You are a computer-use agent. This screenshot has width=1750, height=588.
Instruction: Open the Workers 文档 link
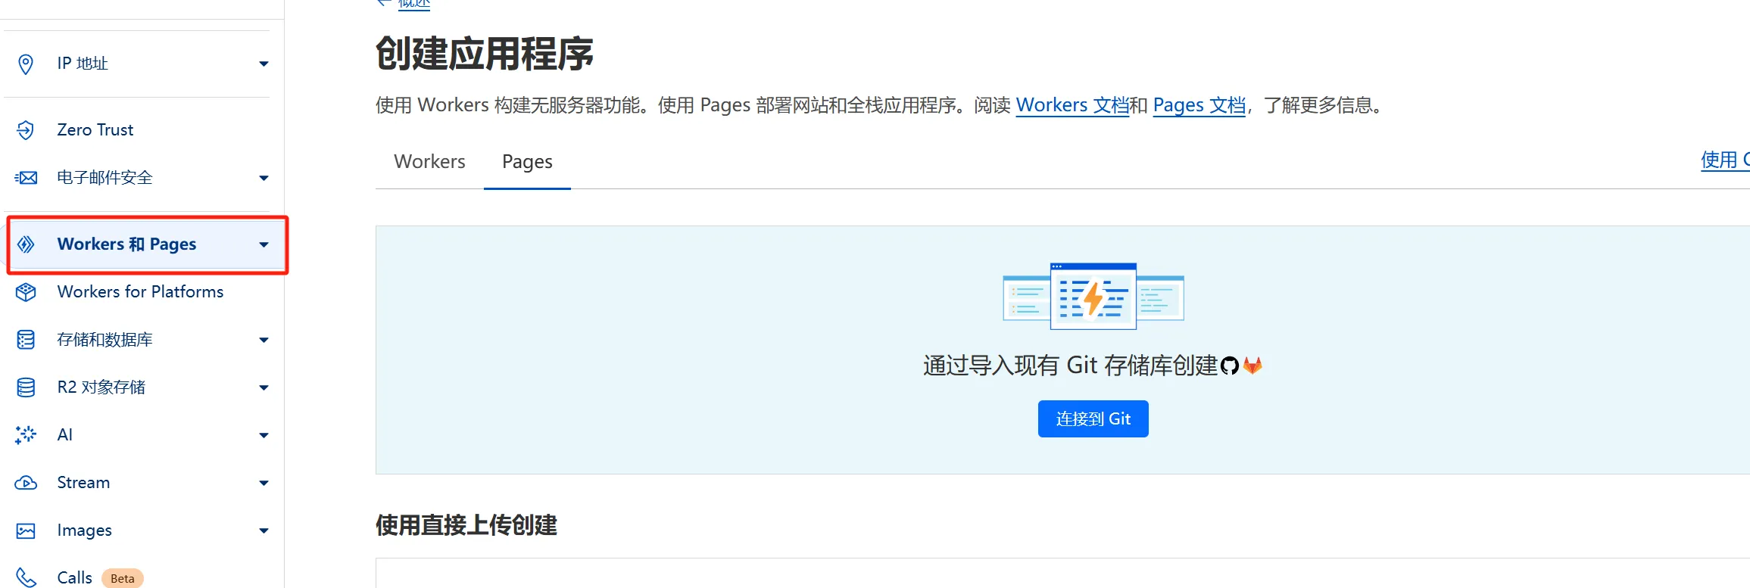pyautogui.click(x=1072, y=105)
